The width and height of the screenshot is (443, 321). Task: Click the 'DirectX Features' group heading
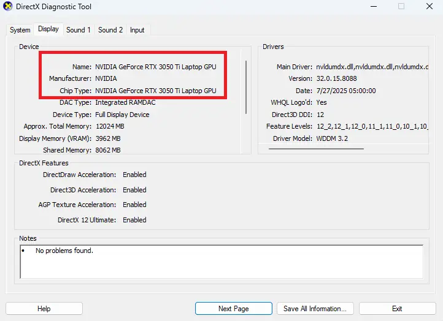[44, 163]
